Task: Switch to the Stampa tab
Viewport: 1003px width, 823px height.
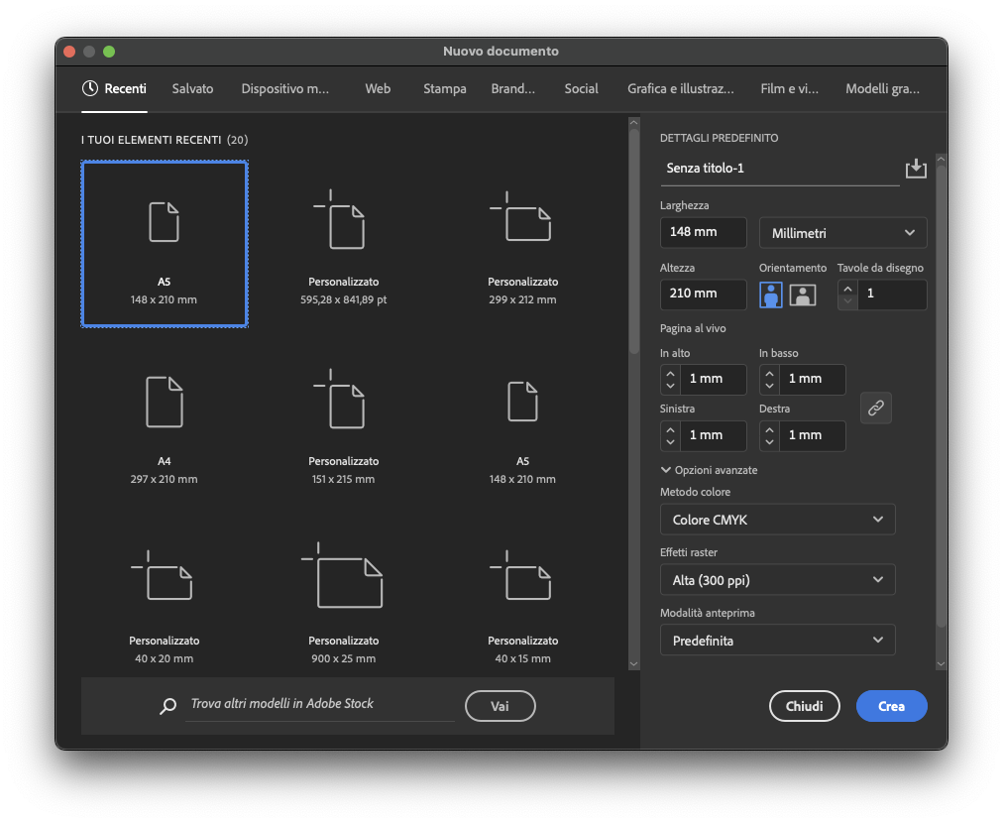Action: click(444, 88)
